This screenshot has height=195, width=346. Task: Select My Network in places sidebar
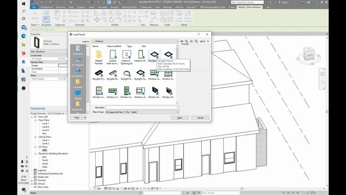click(78, 72)
